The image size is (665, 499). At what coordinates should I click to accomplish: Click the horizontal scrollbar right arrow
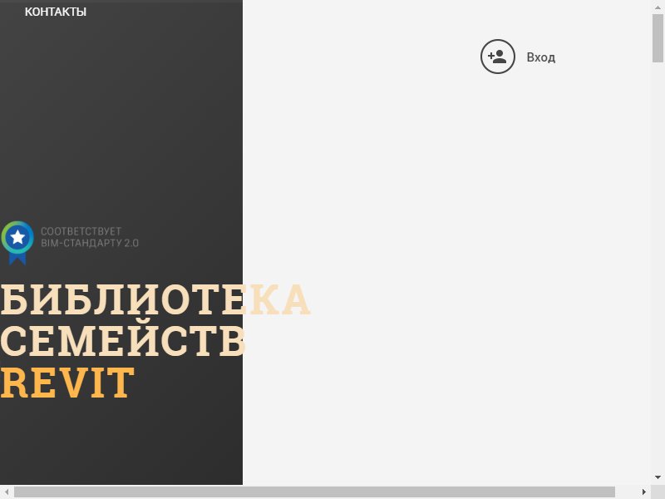pos(643,492)
